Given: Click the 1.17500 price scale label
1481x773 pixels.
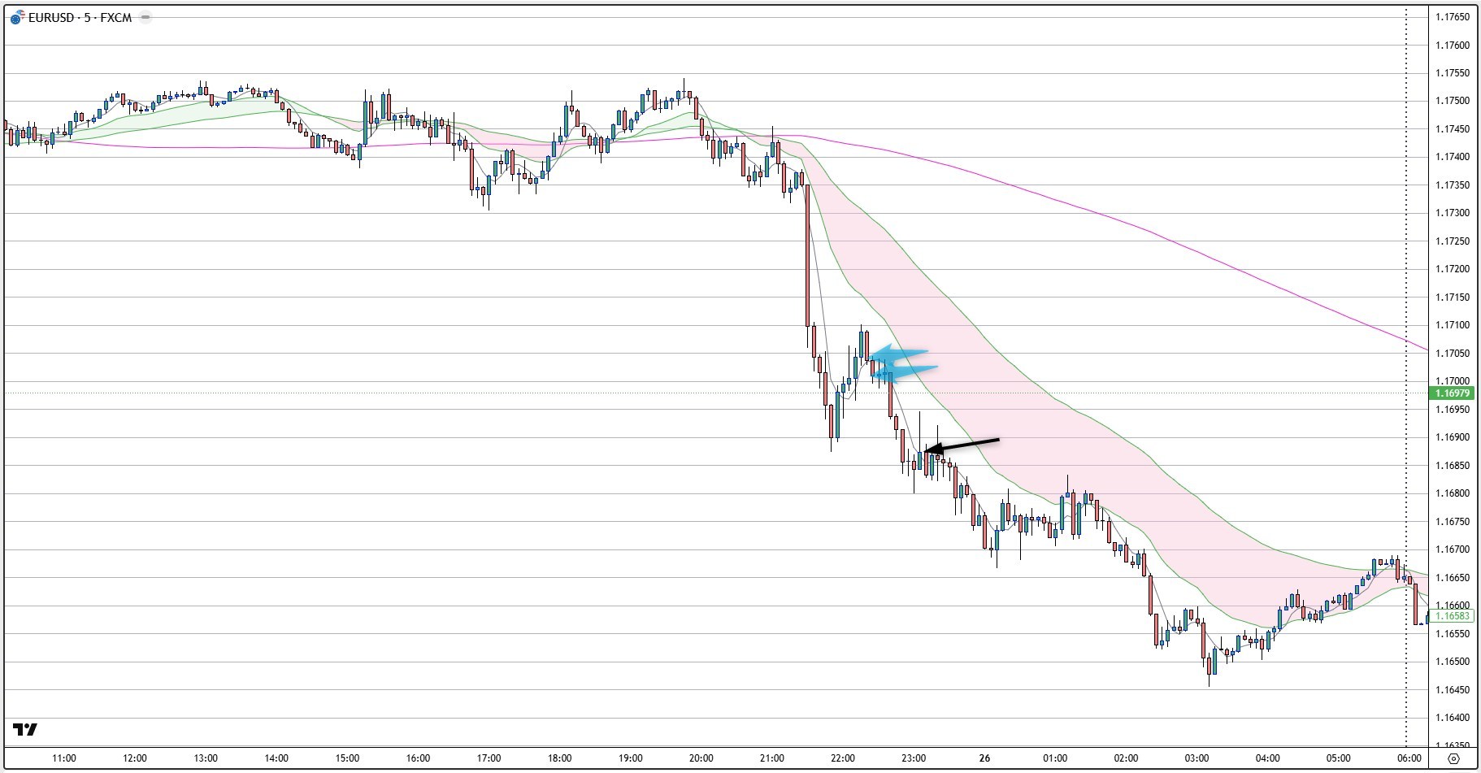Looking at the screenshot, I should pos(1452,101).
